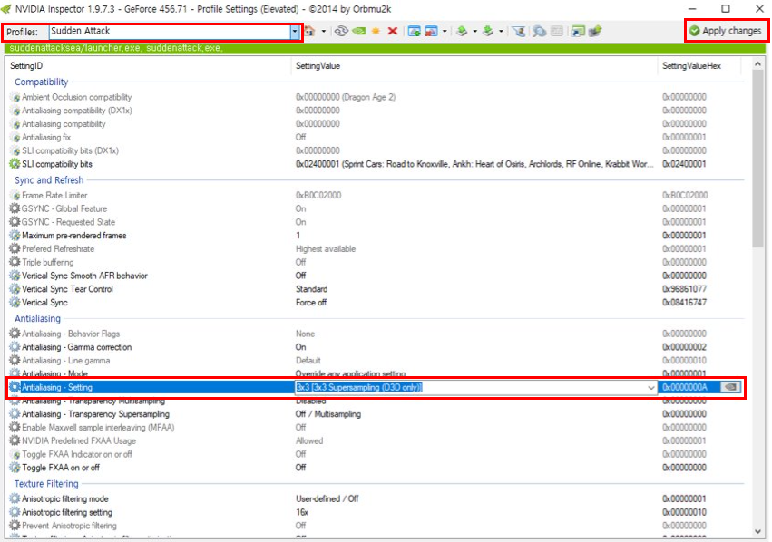Click the import profiles icon

tap(488, 31)
